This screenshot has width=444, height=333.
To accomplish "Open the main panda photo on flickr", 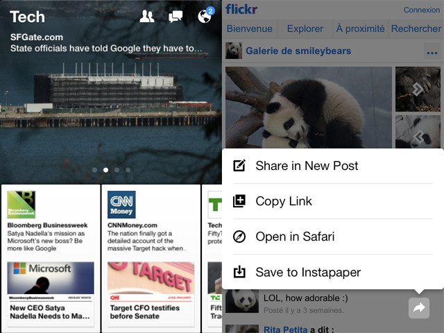I will (309, 108).
